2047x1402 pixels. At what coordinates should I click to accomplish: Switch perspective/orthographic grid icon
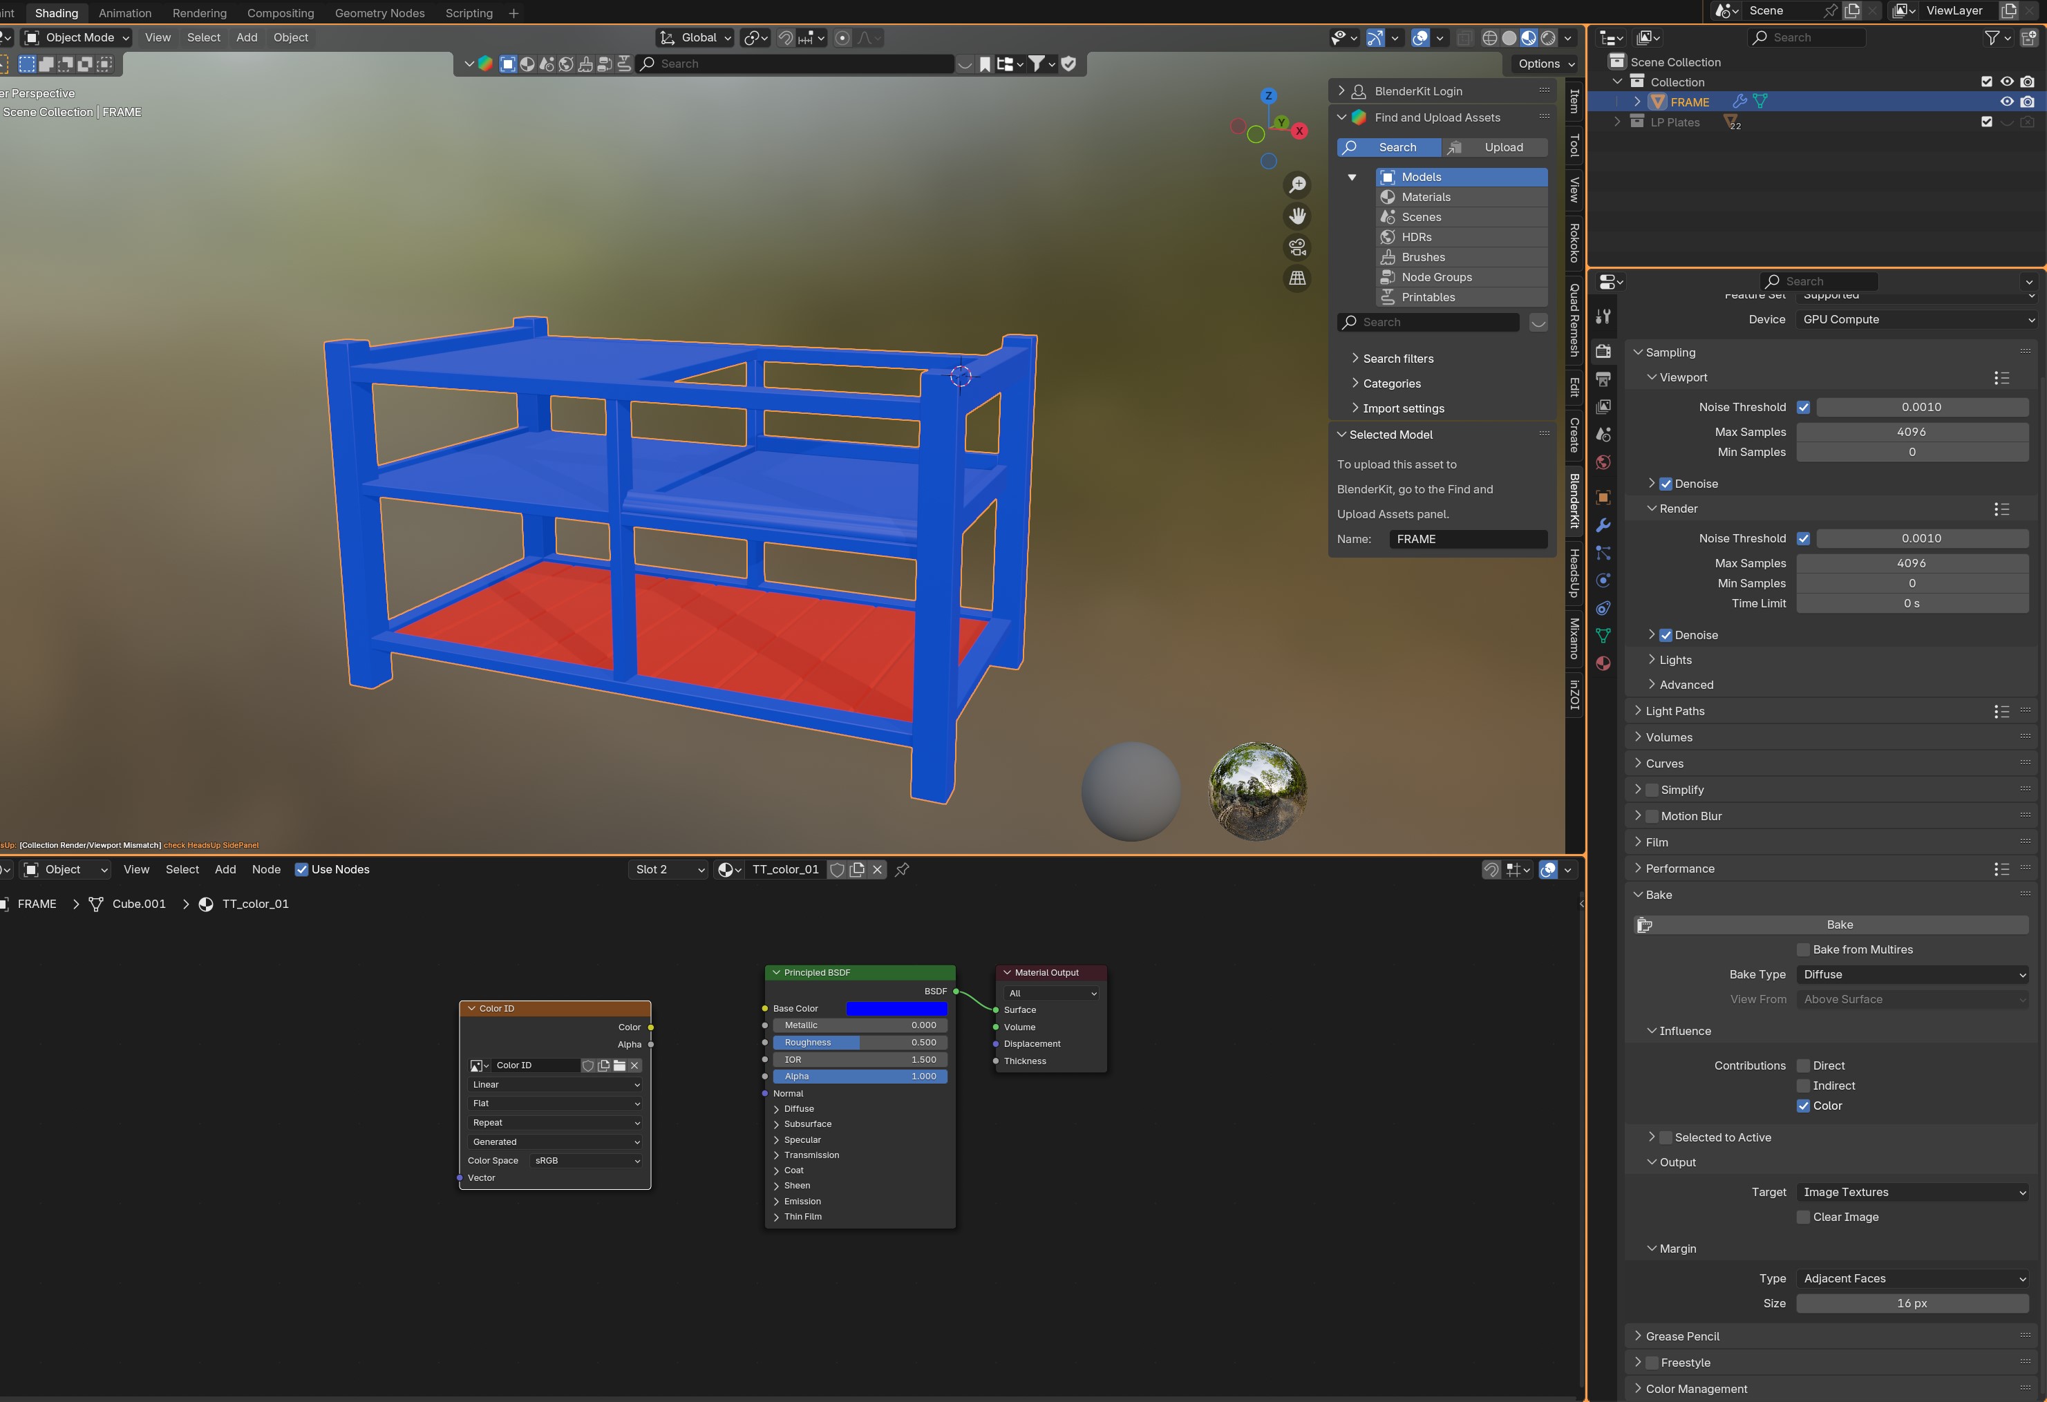(1297, 278)
